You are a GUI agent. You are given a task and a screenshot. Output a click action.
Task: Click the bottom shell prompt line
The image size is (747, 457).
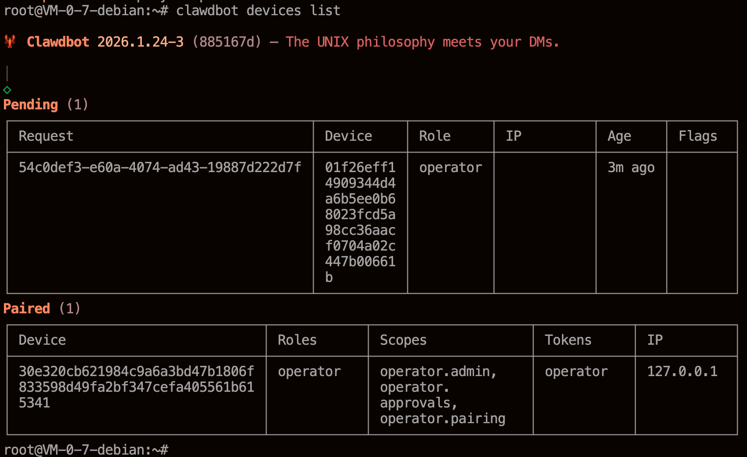86,450
